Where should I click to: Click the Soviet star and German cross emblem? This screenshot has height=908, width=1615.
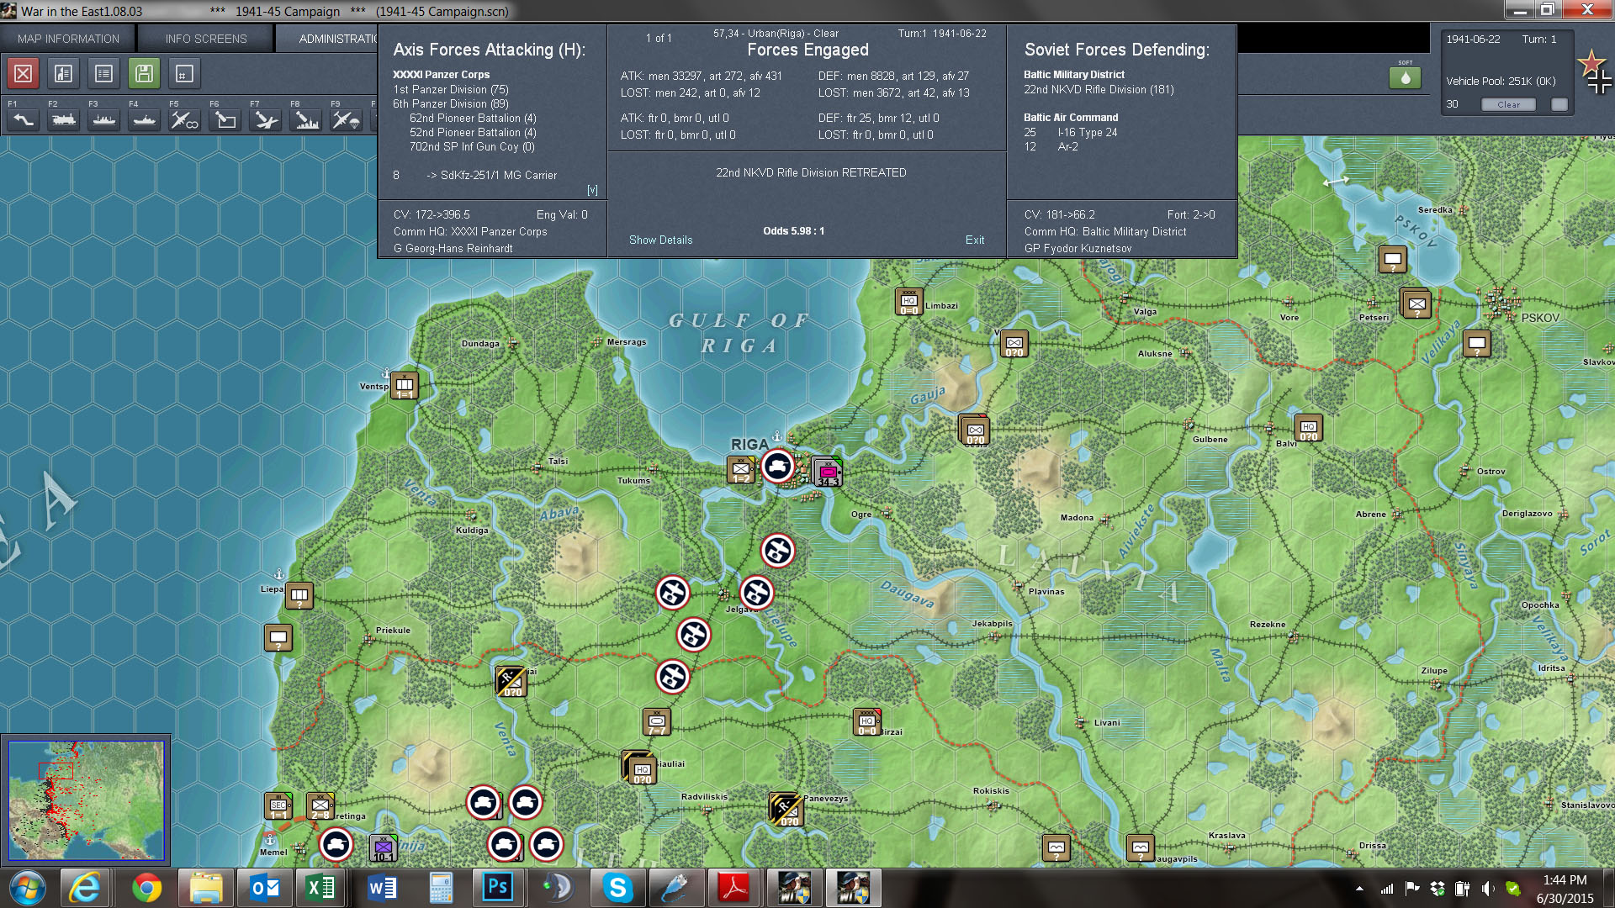(1595, 71)
